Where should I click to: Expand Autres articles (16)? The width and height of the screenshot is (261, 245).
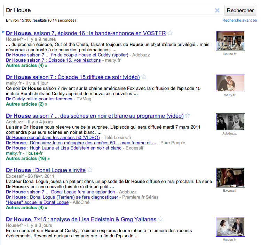(x=28, y=158)
